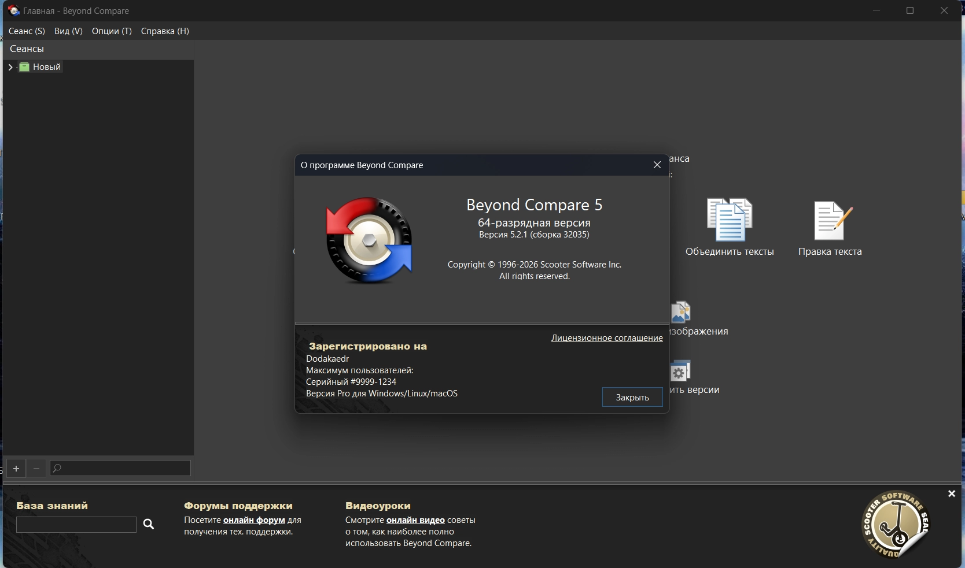Click the База знаний heading
965x568 pixels.
tap(52, 506)
